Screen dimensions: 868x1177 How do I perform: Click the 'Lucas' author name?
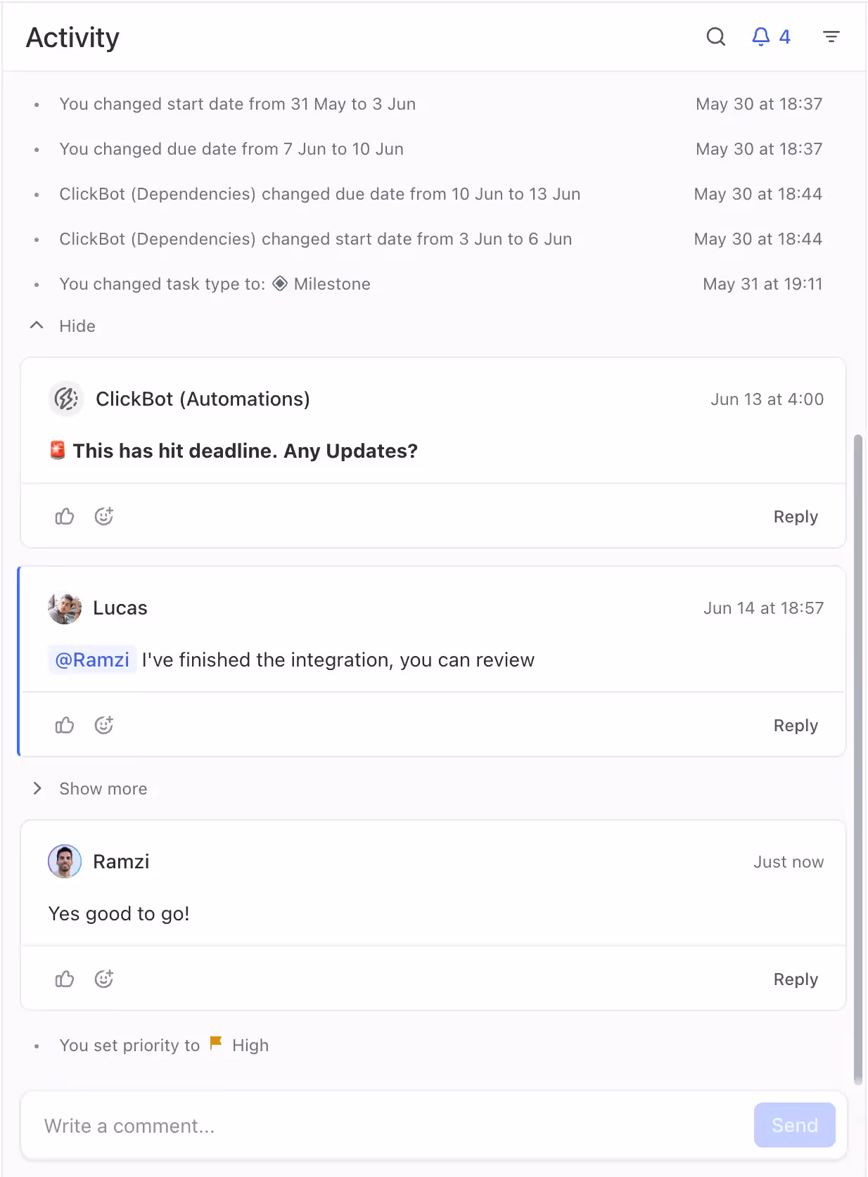[120, 608]
